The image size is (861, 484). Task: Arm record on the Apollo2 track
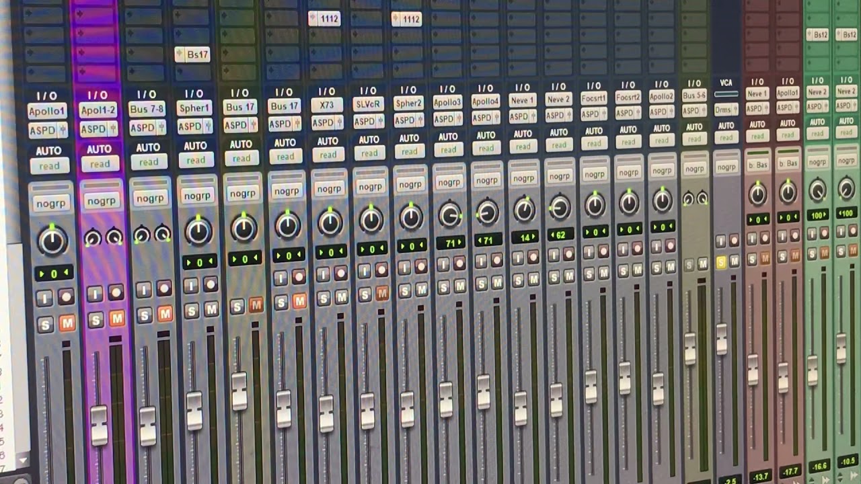(671, 246)
